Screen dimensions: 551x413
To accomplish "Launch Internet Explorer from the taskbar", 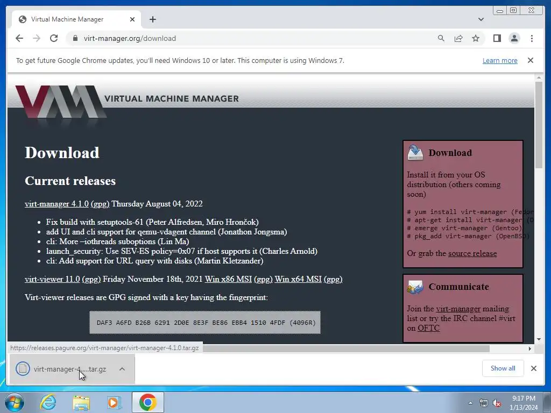I will tap(48, 402).
